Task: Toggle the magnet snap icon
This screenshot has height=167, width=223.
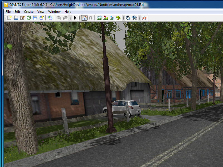Action: (91, 18)
